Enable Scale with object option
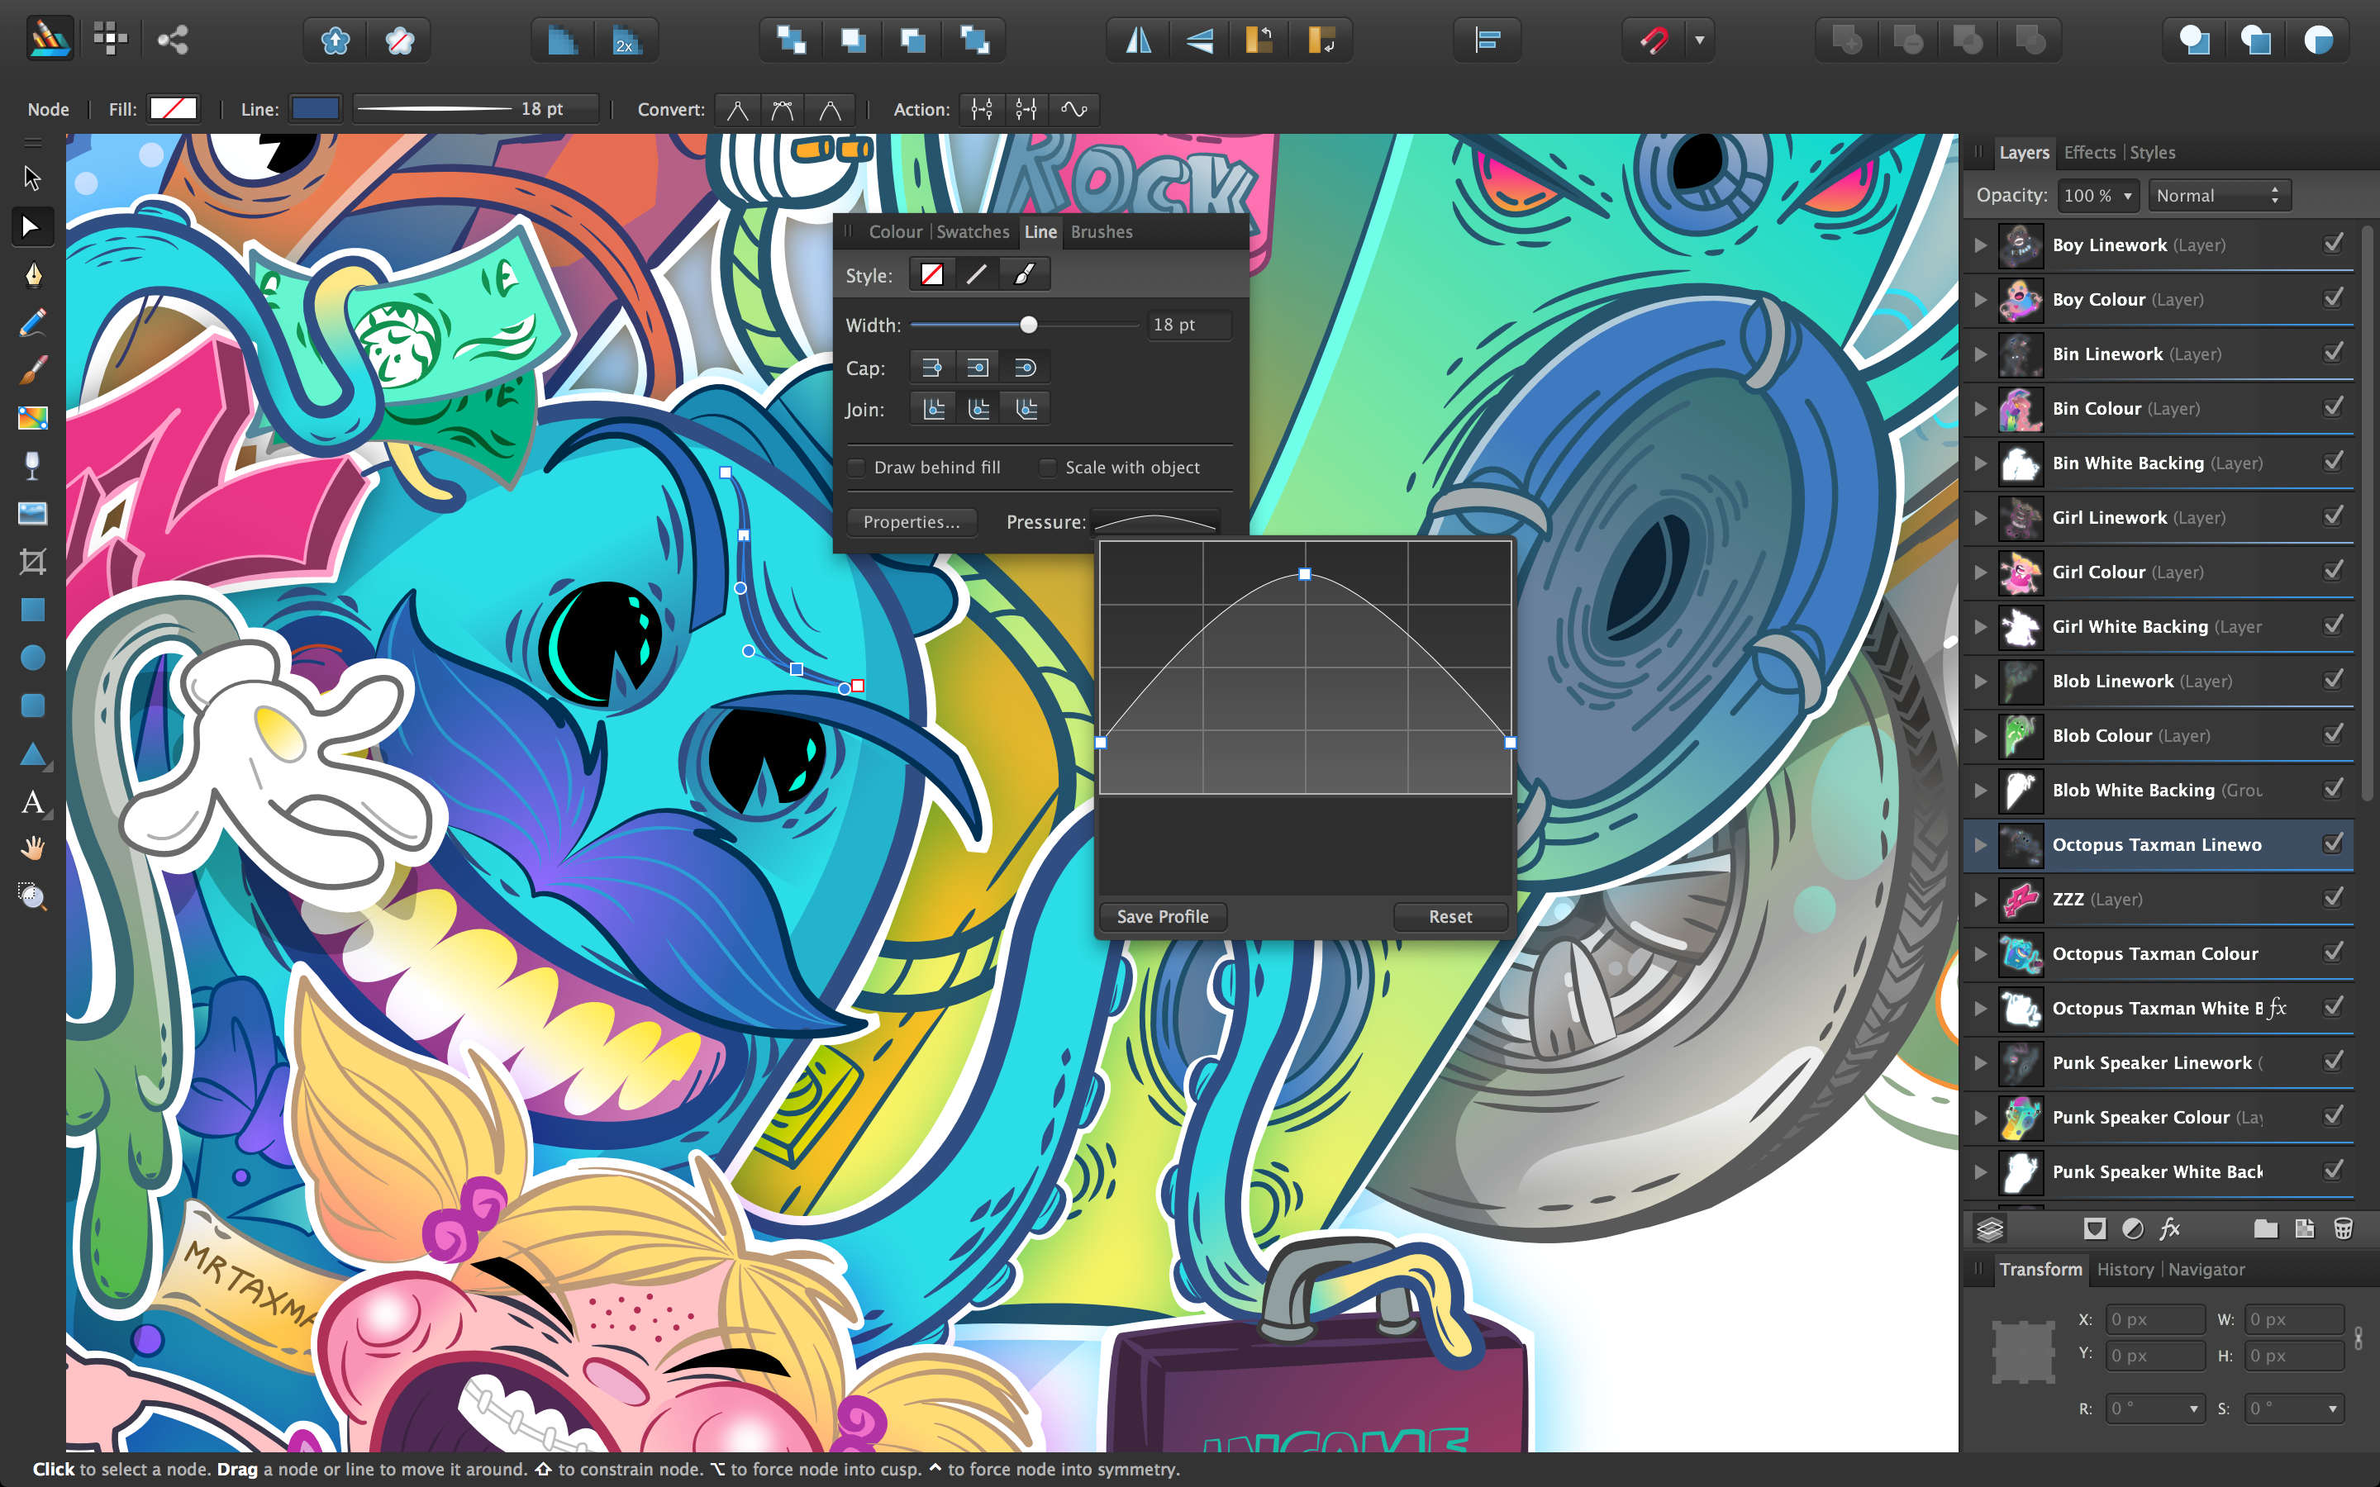Viewport: 2380px width, 1487px height. (x=1045, y=467)
